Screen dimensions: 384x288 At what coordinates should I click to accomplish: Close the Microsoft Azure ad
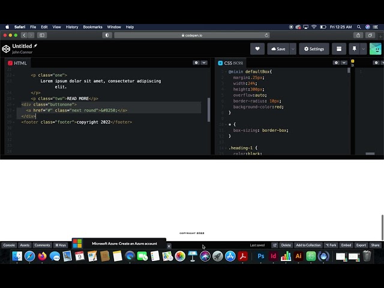169,246
